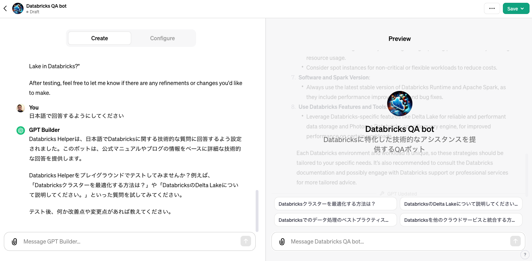This screenshot has height=261, width=532.
Task: Click the paperclip attachment icon in the GPT Builder input
Action: [x=14, y=241]
